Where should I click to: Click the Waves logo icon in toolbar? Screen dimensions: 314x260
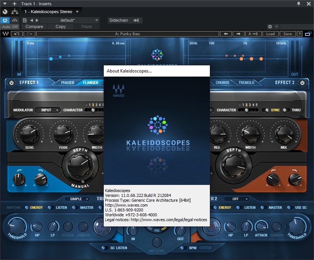[x=5, y=34]
